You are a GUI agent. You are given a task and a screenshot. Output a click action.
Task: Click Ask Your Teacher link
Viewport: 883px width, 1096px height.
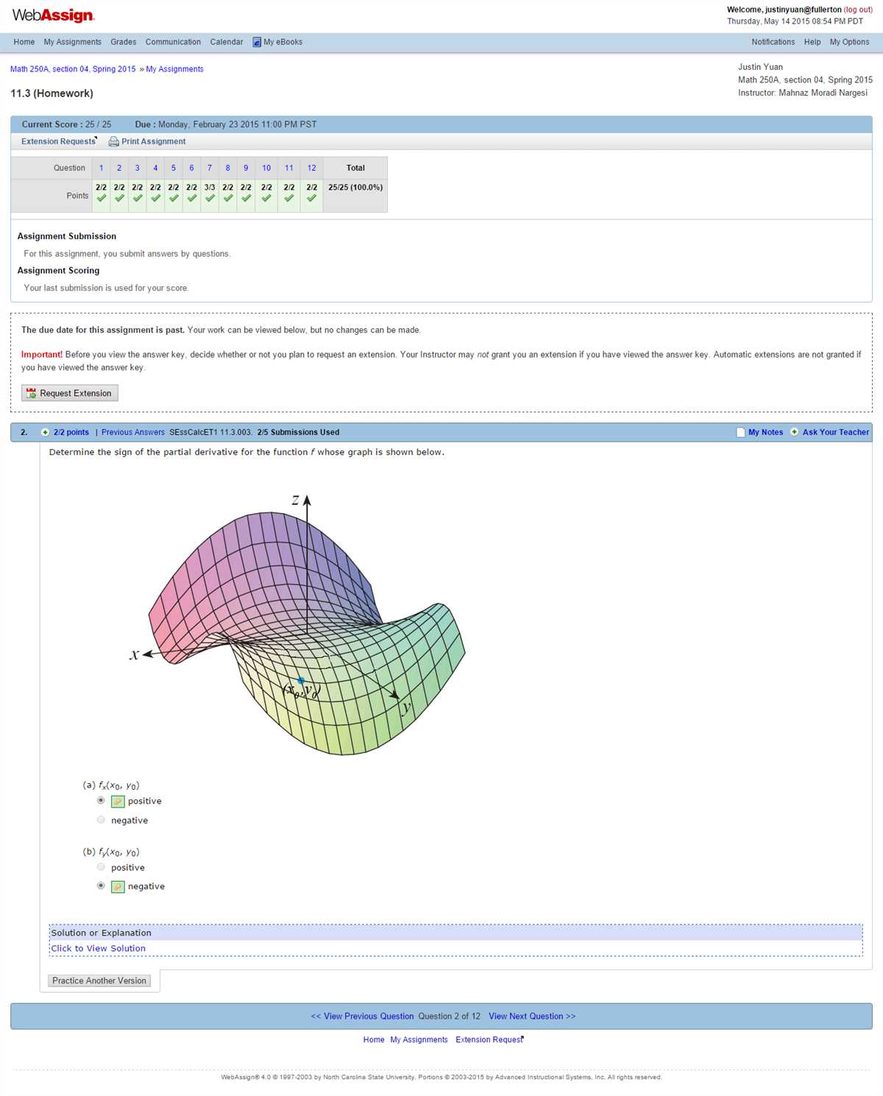(x=836, y=432)
